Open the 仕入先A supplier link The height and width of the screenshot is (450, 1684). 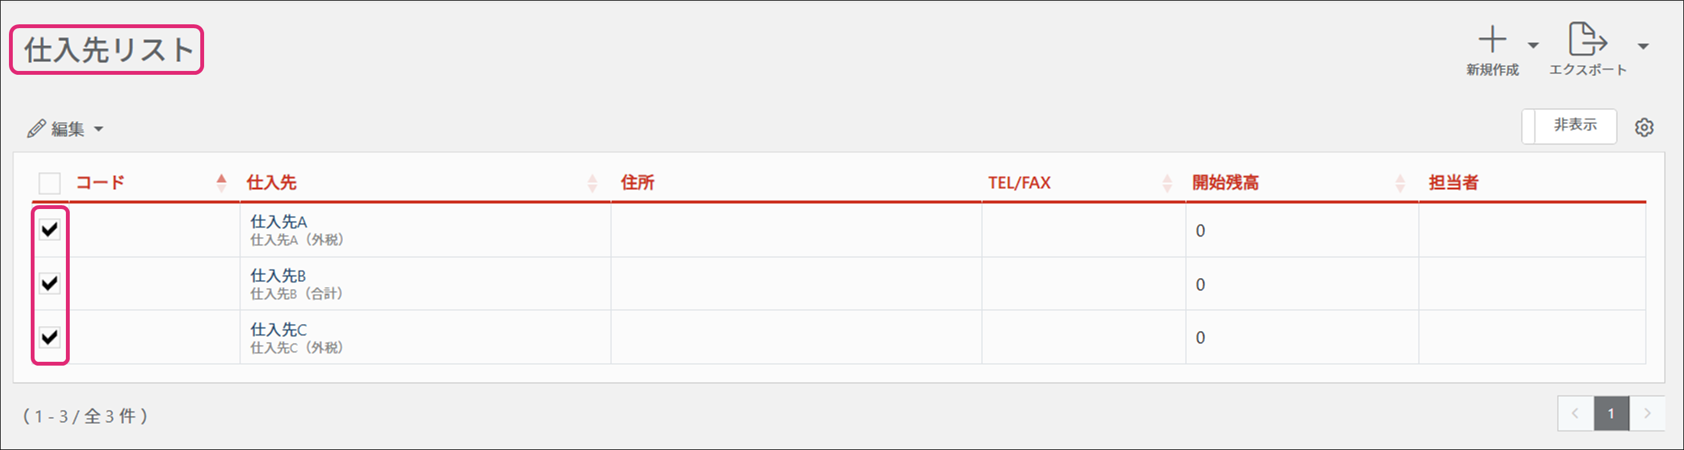tap(278, 222)
